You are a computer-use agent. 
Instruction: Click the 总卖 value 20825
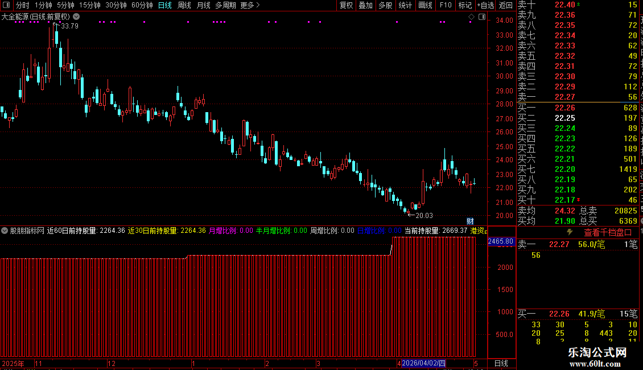(626, 211)
